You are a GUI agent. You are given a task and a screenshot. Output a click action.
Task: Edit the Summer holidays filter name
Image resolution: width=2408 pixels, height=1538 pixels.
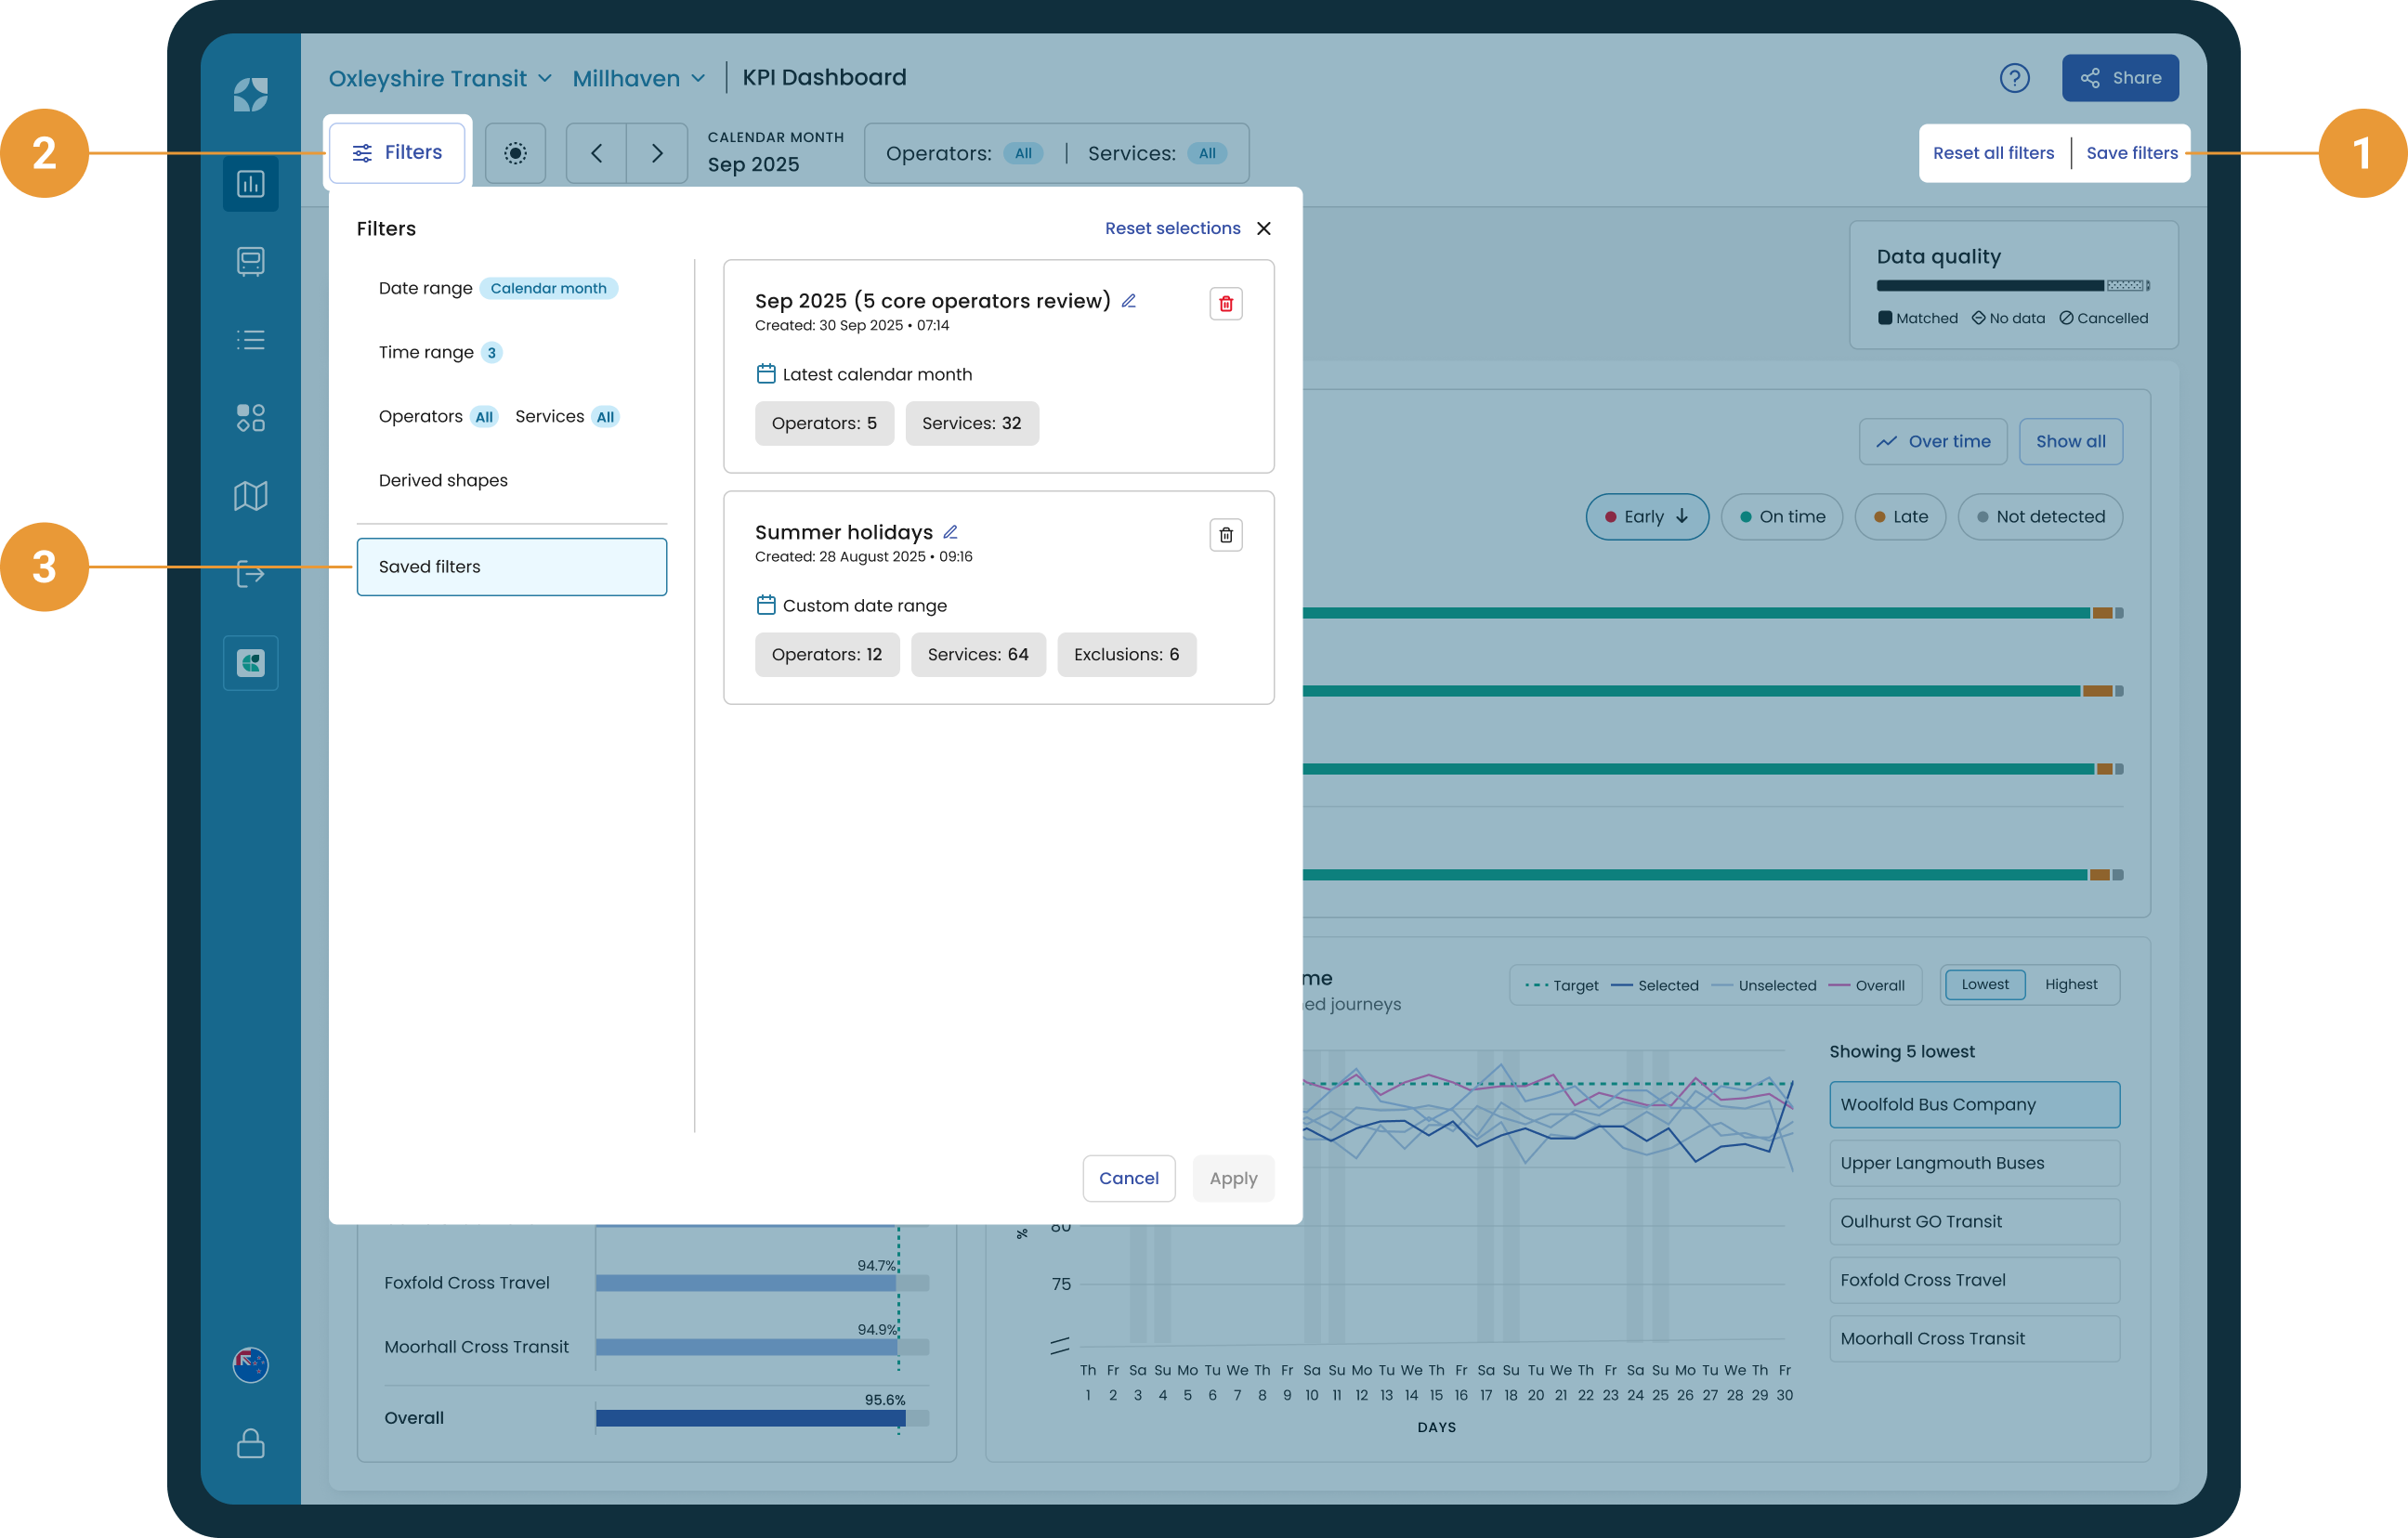951,532
